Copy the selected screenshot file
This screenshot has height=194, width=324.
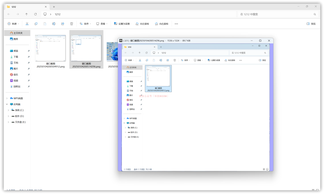(x=36, y=23)
